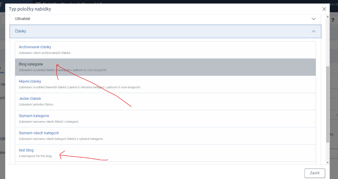Screen dimensions: 338x179
Task: Click the scrollbar up arrow
Action: pos(327,16)
